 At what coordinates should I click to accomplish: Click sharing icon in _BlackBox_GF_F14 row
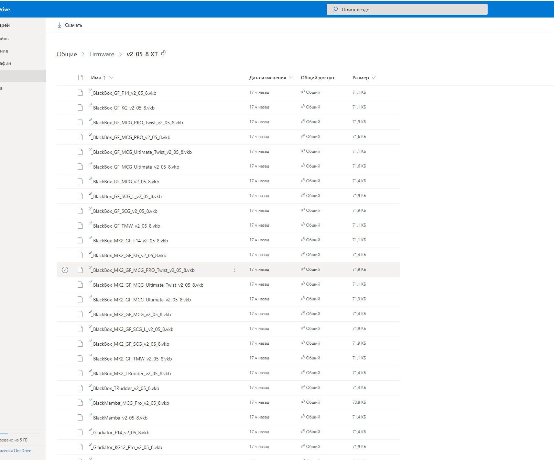pyautogui.click(x=303, y=92)
